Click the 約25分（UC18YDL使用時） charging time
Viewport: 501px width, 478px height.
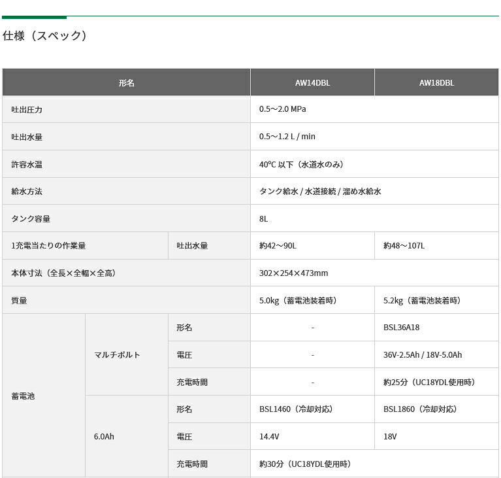click(429, 382)
